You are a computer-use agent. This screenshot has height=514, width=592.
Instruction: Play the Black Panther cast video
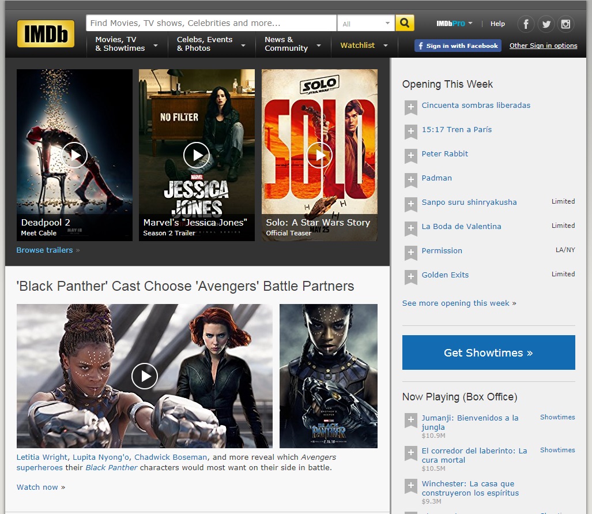pyautogui.click(x=144, y=376)
